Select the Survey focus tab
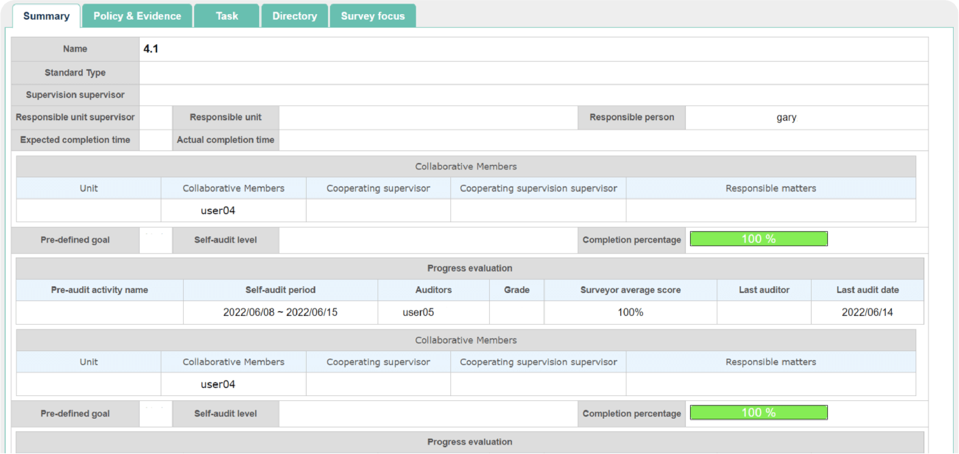This screenshot has width=959, height=454. (x=373, y=16)
